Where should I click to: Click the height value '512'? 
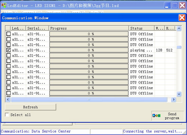(169, 50)
